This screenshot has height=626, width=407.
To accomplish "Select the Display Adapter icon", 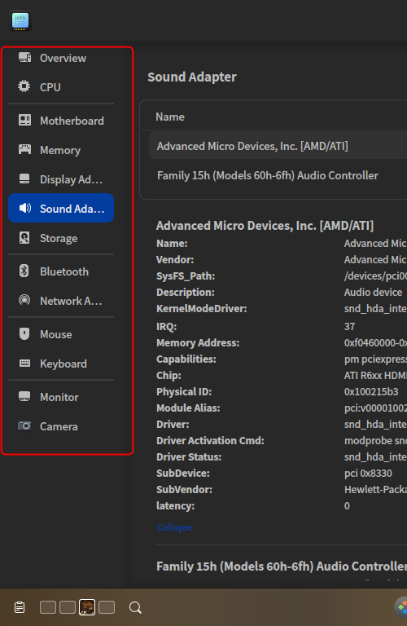I will (x=24, y=179).
